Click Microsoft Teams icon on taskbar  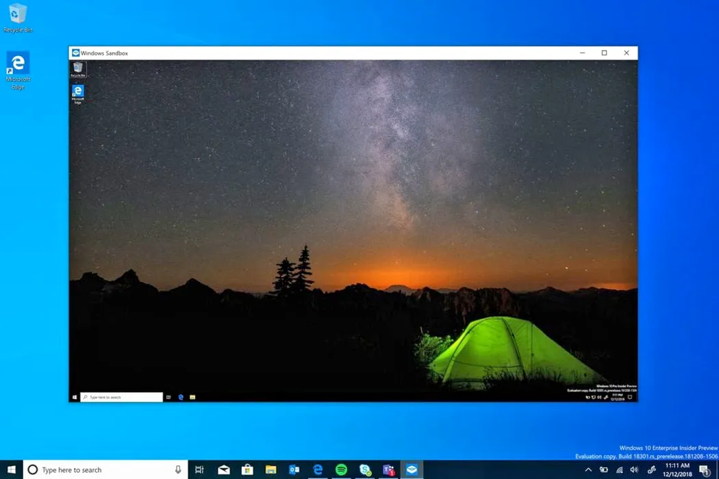(x=388, y=469)
